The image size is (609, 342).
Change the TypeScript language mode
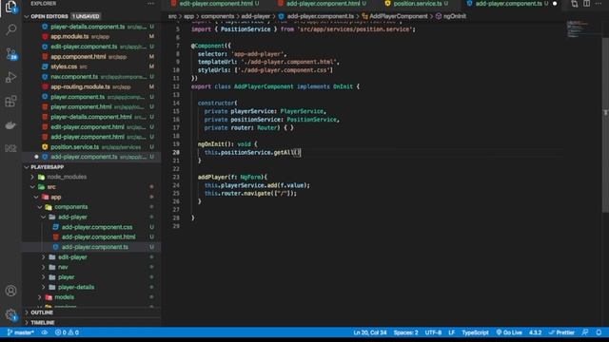click(475, 332)
